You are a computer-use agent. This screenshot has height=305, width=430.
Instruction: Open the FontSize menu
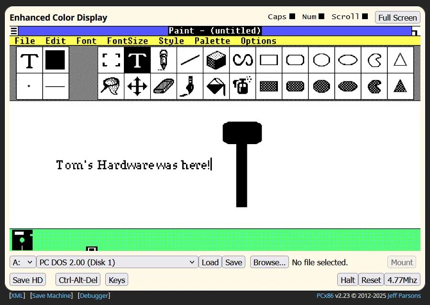point(128,41)
